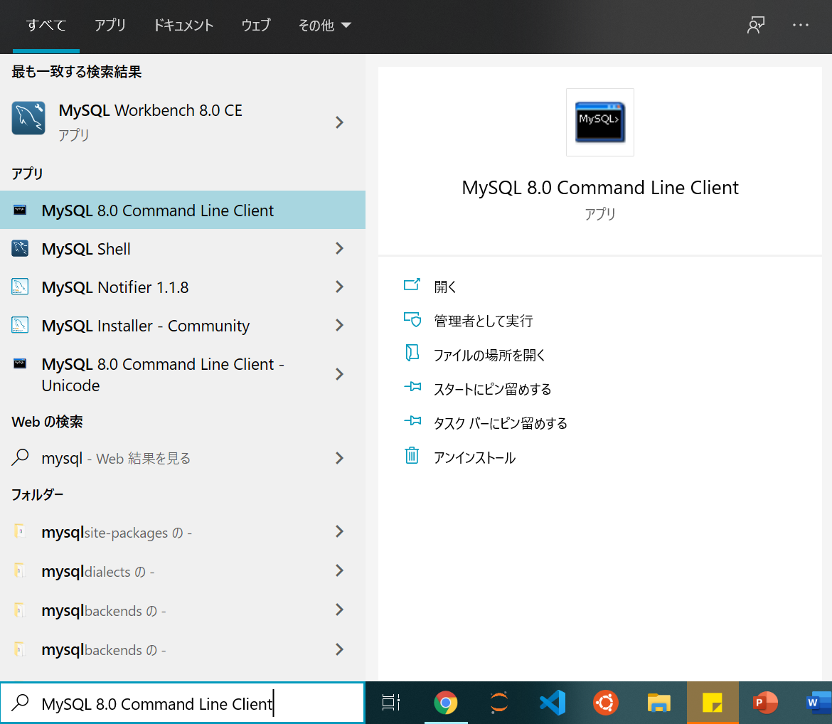The image size is (832, 724).
Task: Click タスク バーにピン留めする
Action: (501, 423)
